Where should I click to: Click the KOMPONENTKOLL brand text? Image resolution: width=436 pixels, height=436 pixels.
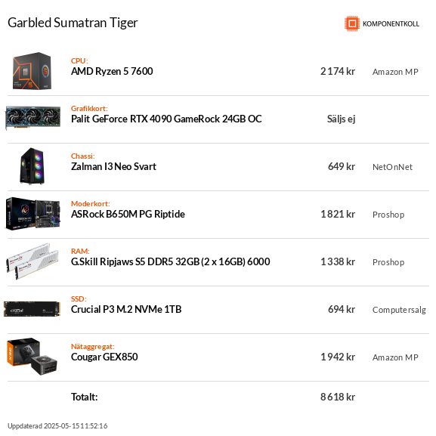click(x=391, y=24)
